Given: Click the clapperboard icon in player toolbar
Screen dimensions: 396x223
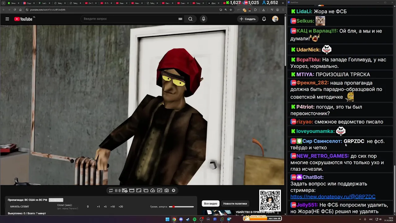Looking at the screenshot, I should pyautogui.click(x=132, y=190).
